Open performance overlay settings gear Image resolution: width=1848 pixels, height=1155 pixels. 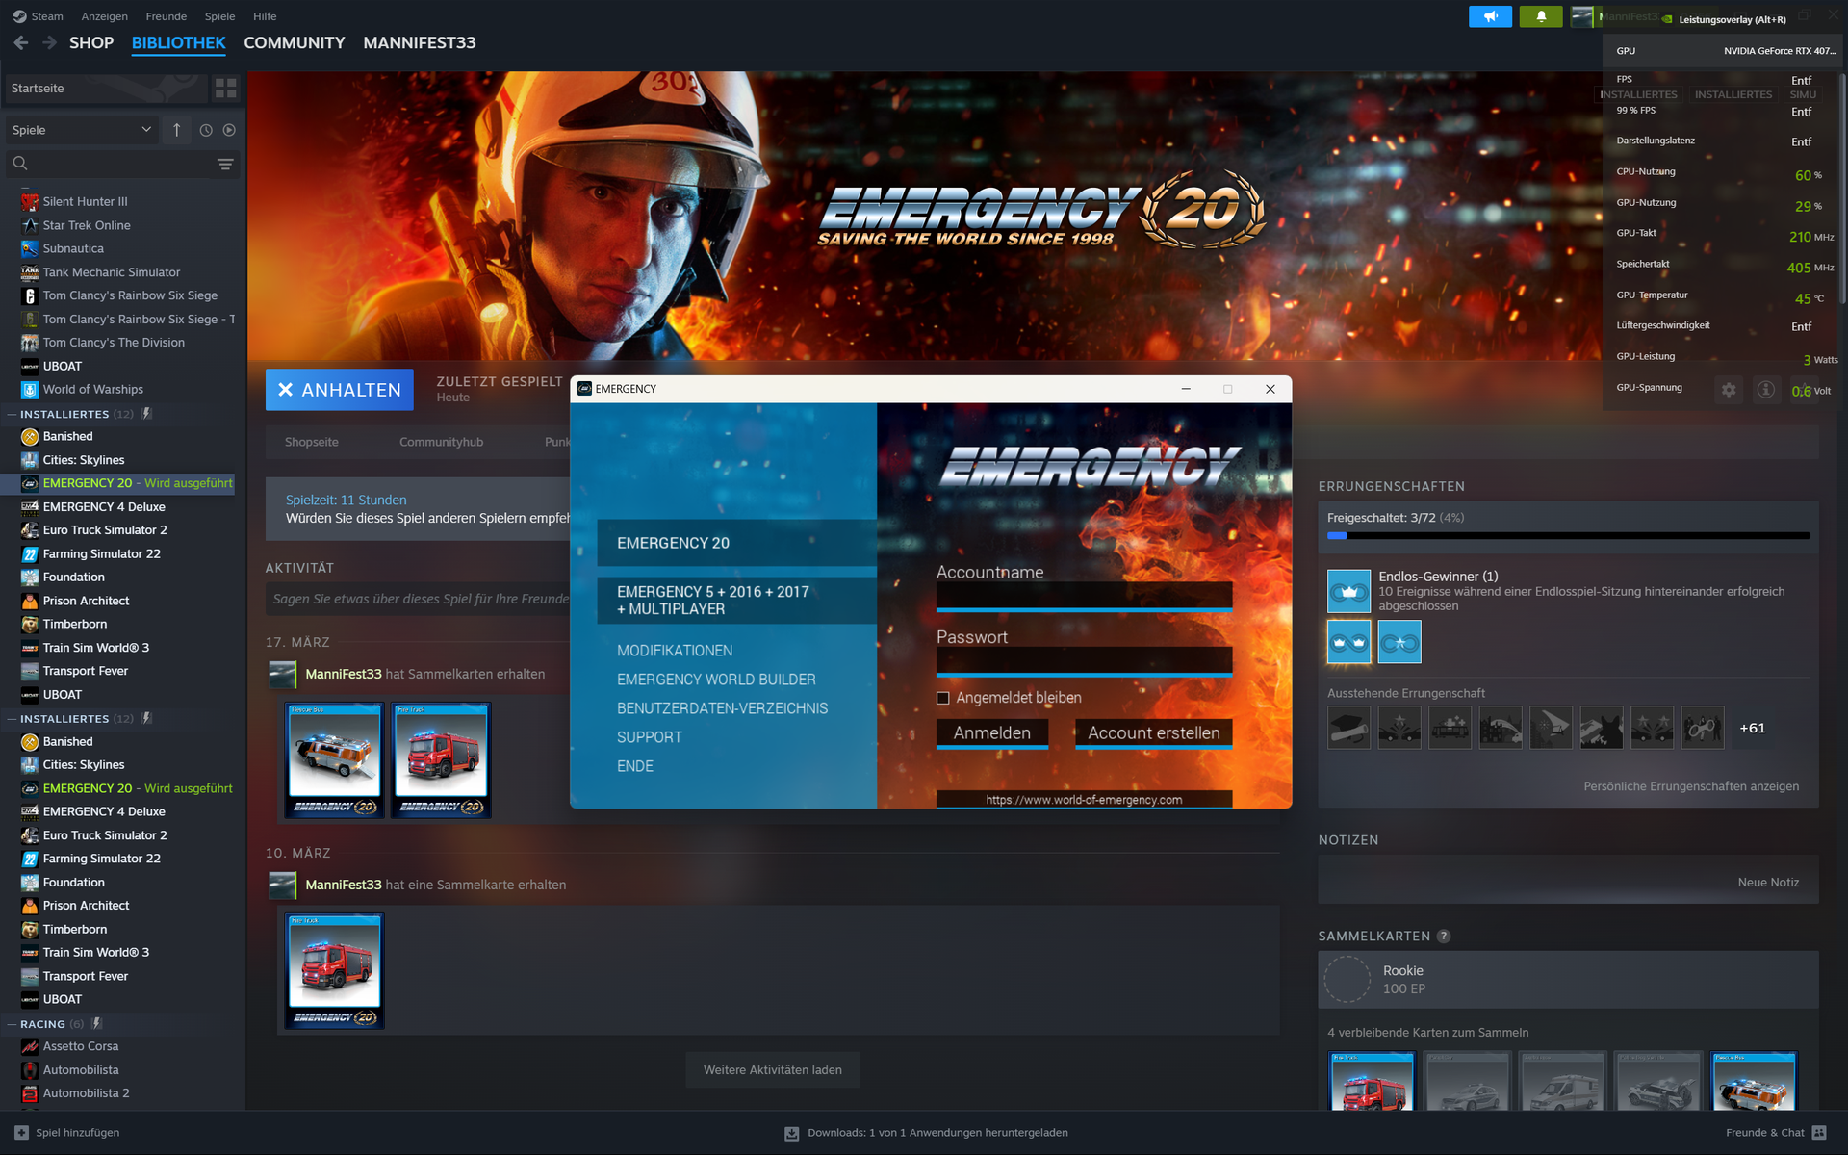1729,390
